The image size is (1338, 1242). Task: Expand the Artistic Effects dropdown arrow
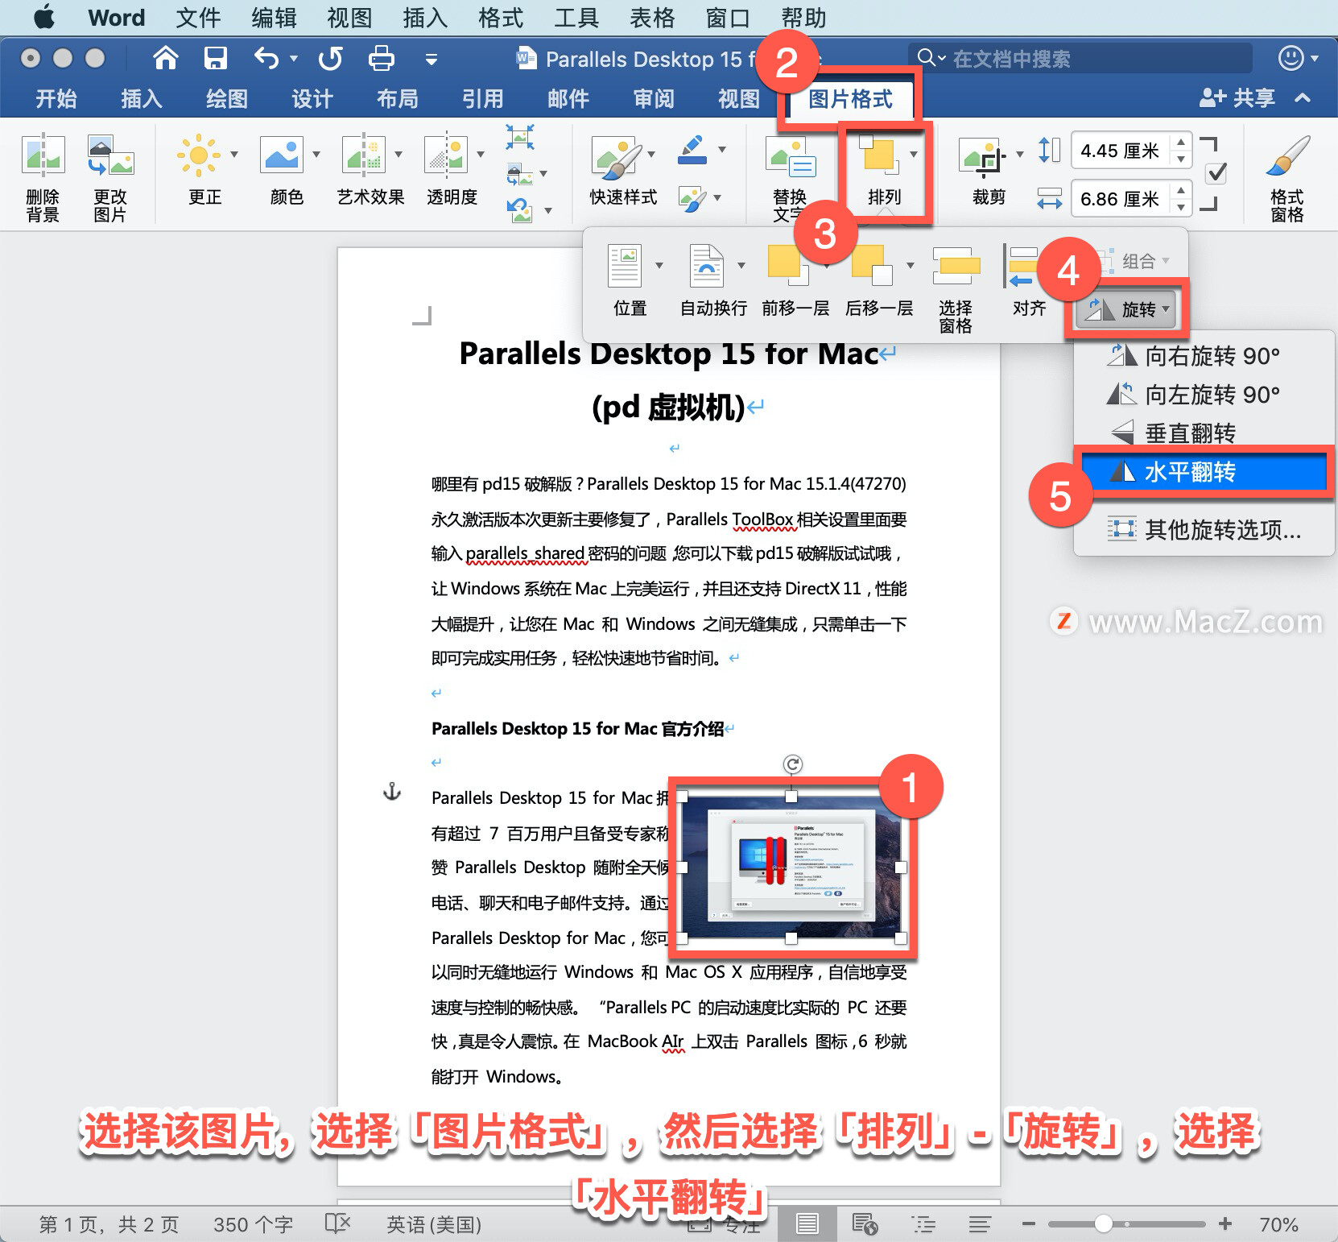coord(399,155)
